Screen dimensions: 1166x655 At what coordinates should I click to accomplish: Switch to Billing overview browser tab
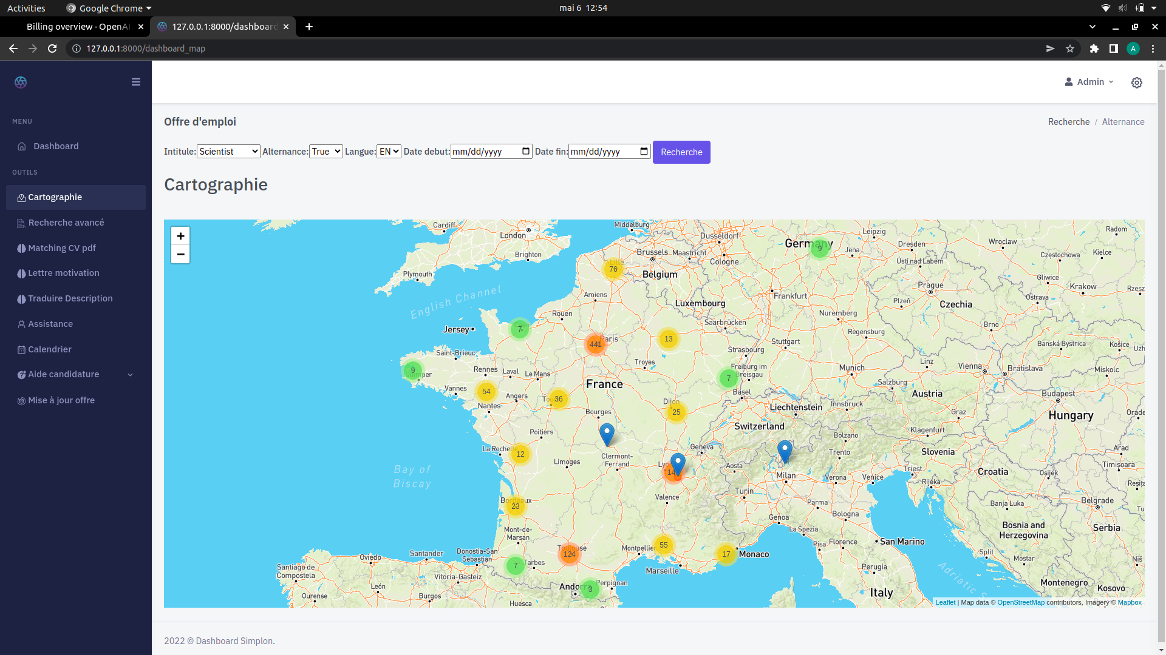[x=78, y=27]
